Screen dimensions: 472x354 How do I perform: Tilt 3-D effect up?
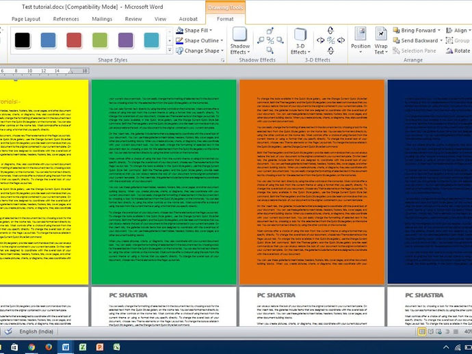pyautogui.click(x=330, y=30)
